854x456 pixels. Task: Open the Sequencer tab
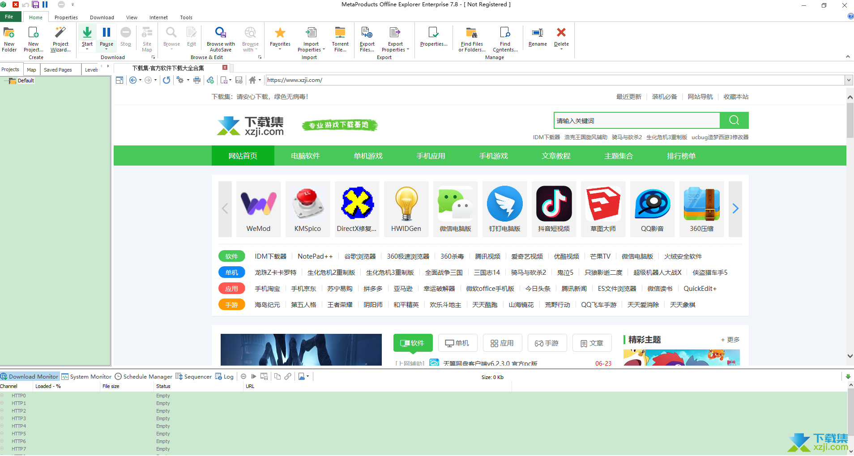click(193, 376)
